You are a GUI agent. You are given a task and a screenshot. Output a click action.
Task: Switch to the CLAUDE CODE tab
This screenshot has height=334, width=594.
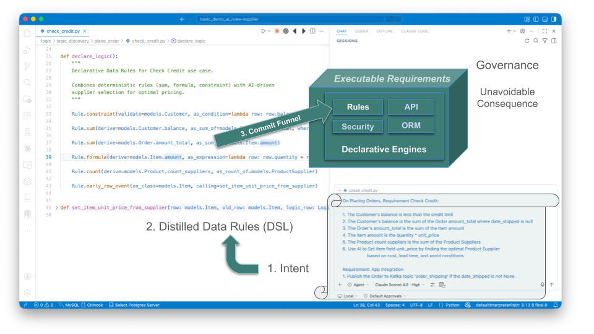tap(414, 31)
